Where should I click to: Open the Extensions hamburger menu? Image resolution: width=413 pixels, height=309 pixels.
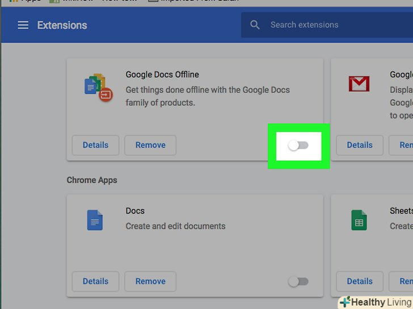pos(23,25)
